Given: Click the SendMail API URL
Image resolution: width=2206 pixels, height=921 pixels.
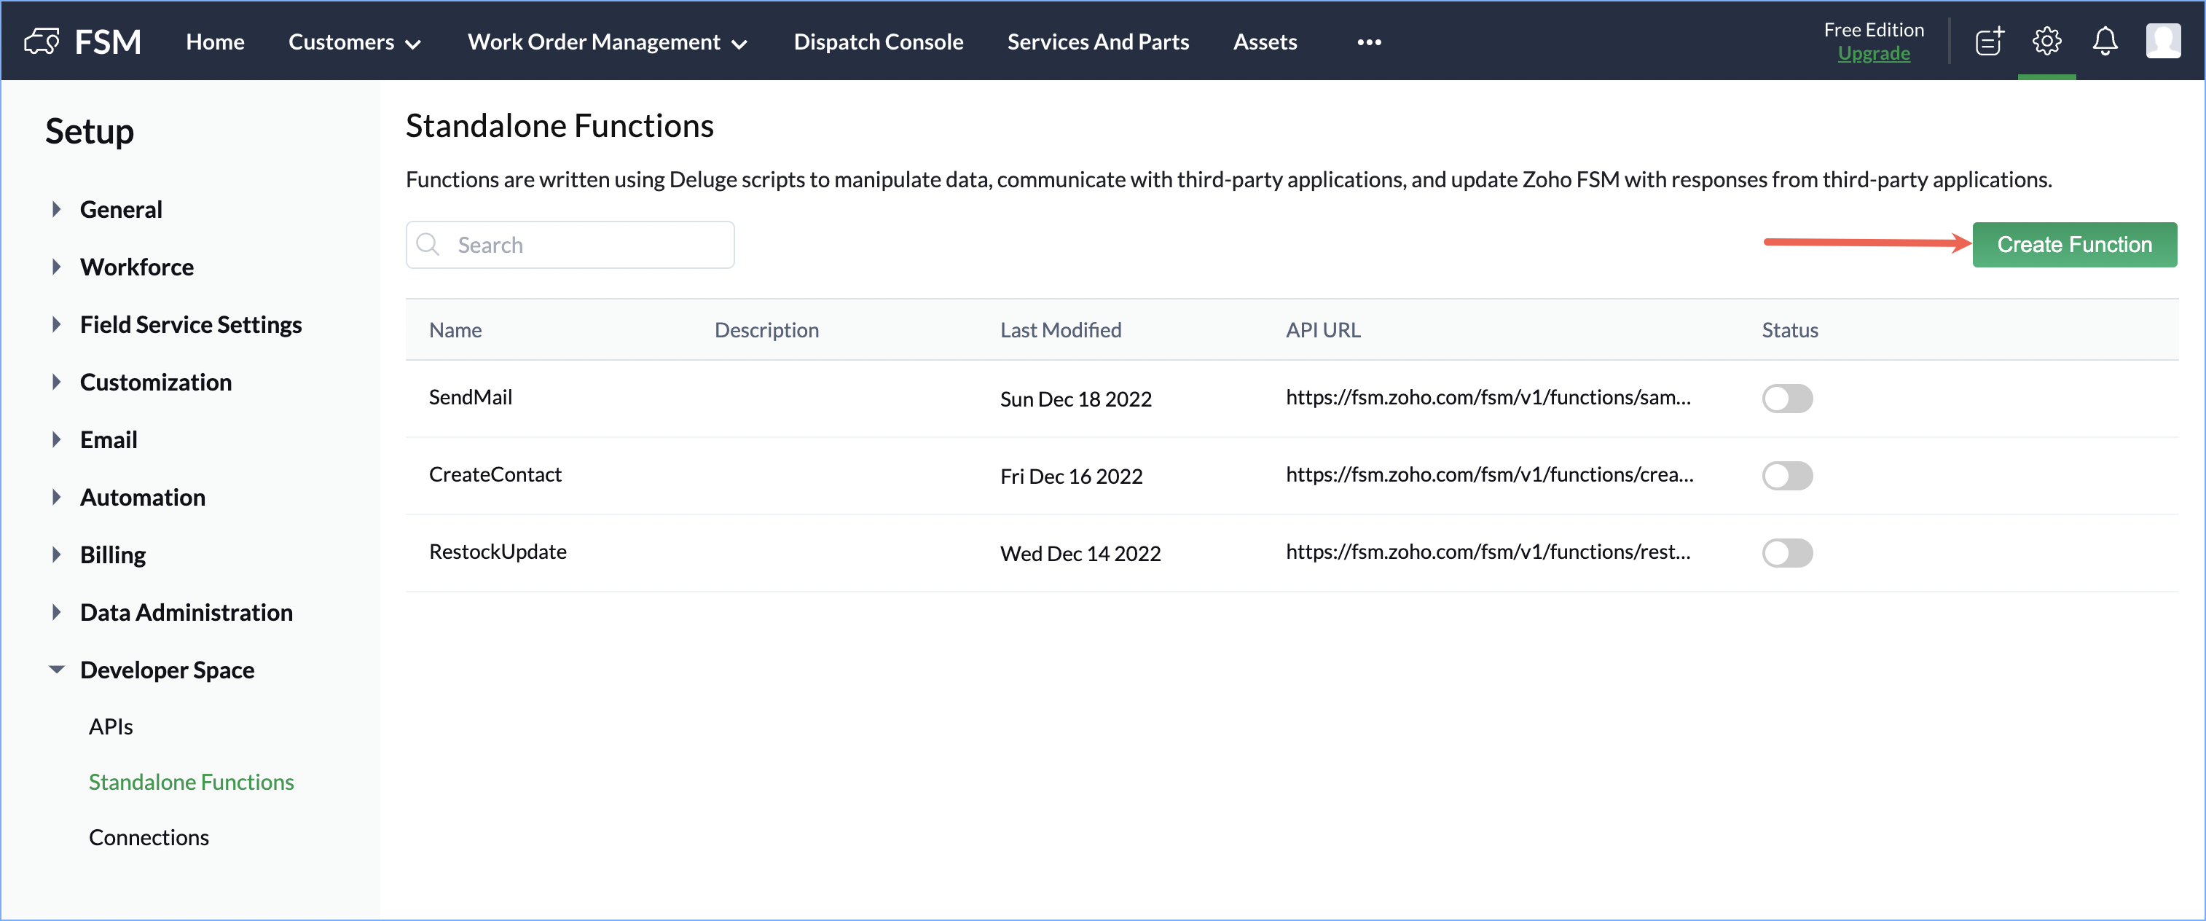Looking at the screenshot, I should point(1488,396).
